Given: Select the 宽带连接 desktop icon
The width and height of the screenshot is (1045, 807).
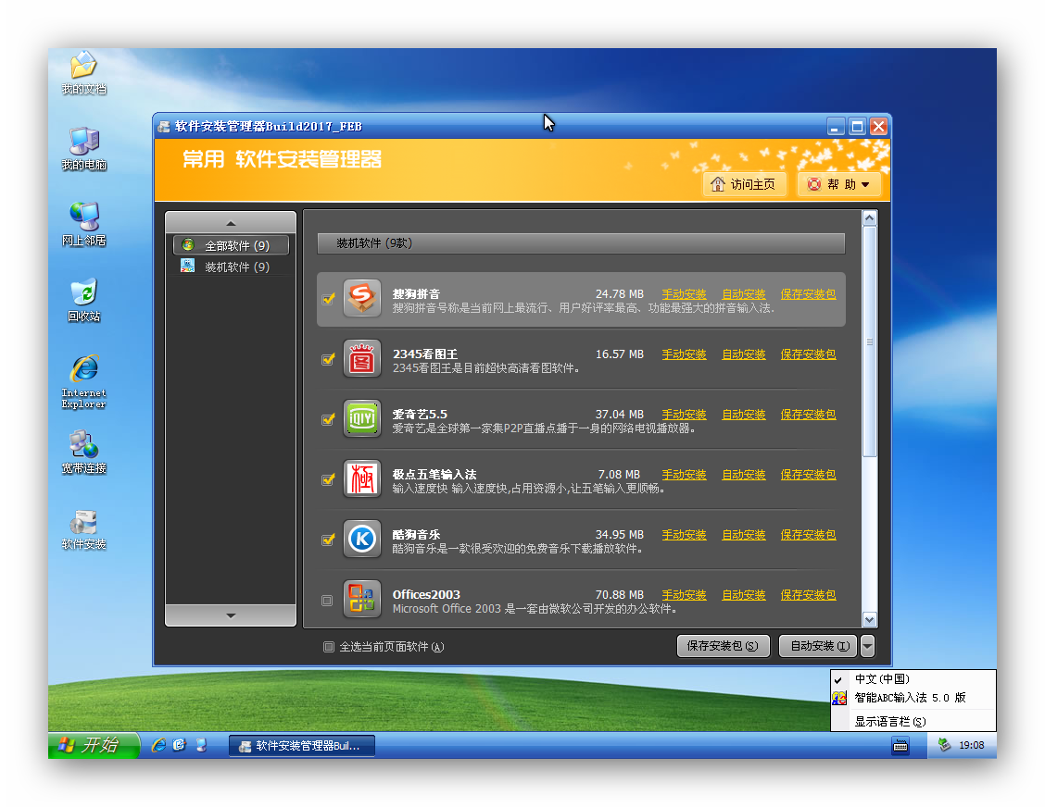Looking at the screenshot, I should pos(84,453).
